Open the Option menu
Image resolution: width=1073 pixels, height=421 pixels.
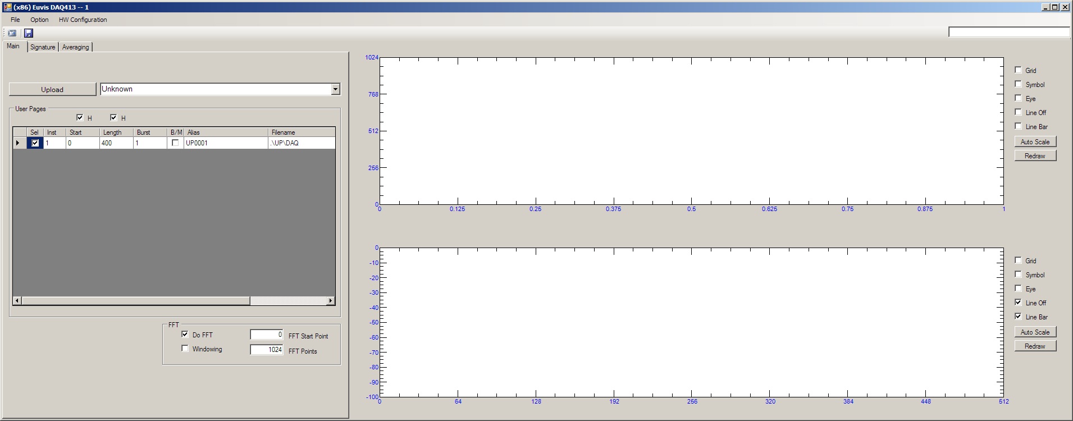[x=39, y=20]
